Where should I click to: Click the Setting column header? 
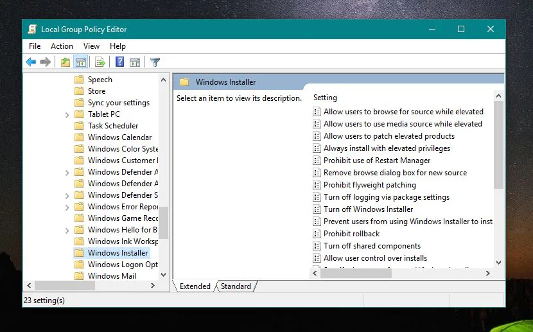tap(325, 98)
